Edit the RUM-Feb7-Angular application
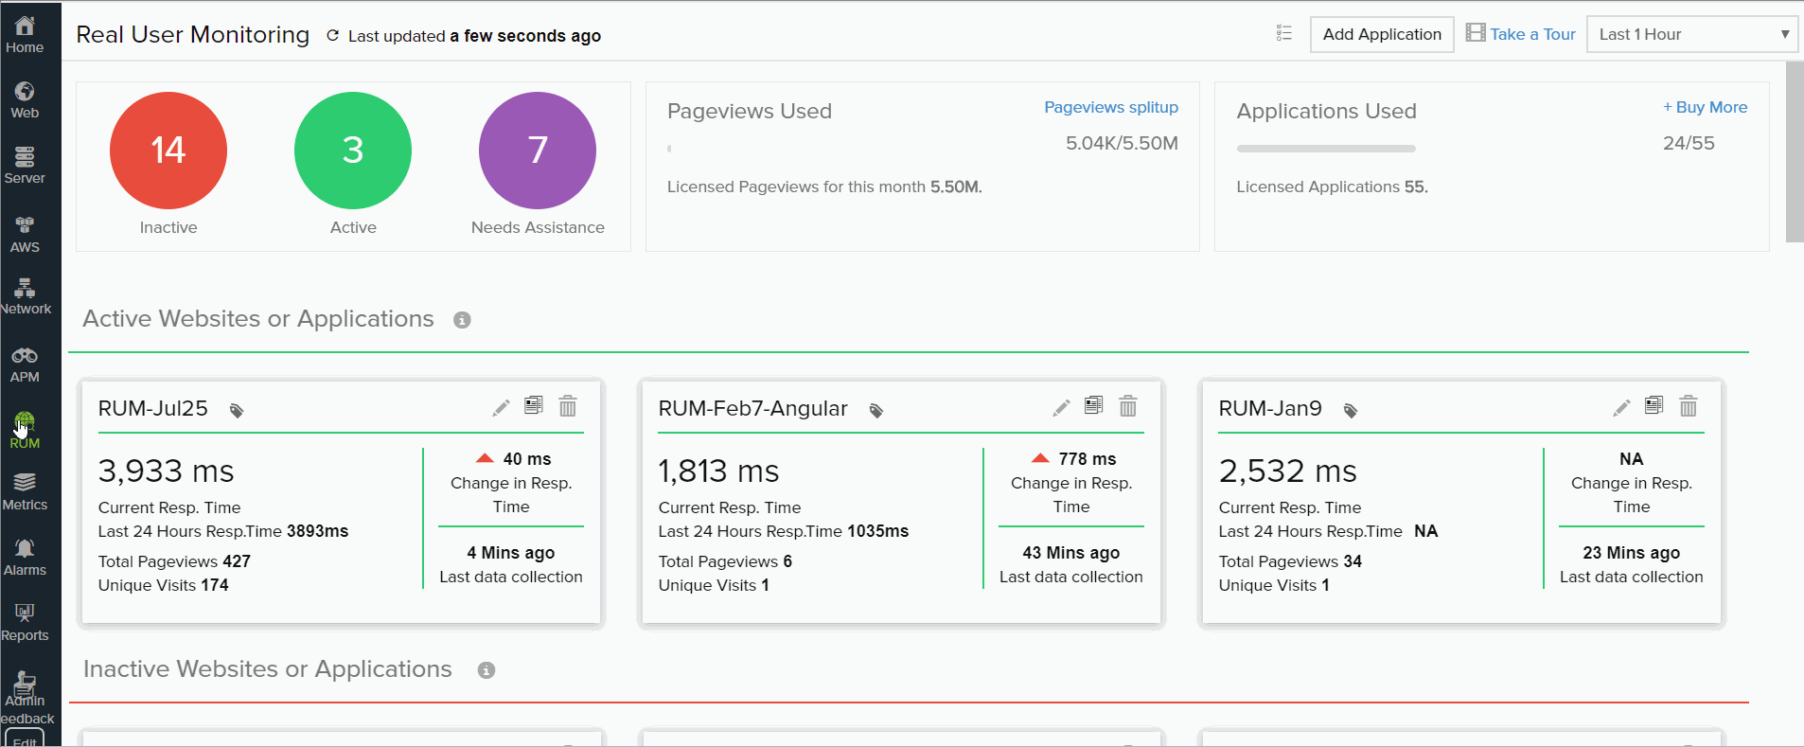 click(x=1061, y=407)
